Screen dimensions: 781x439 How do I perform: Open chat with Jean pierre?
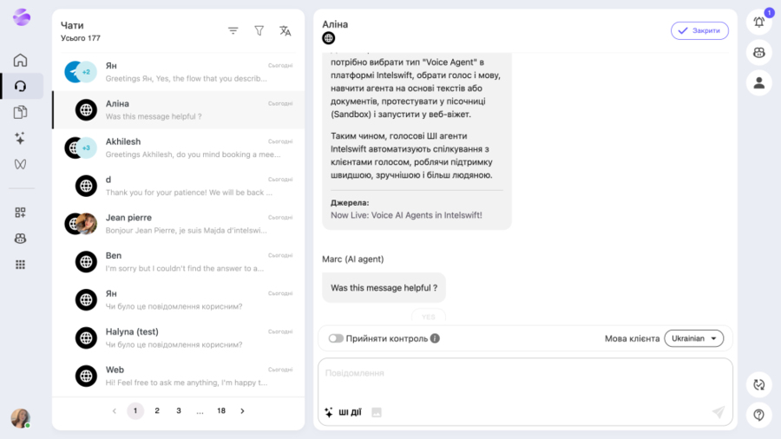point(178,224)
